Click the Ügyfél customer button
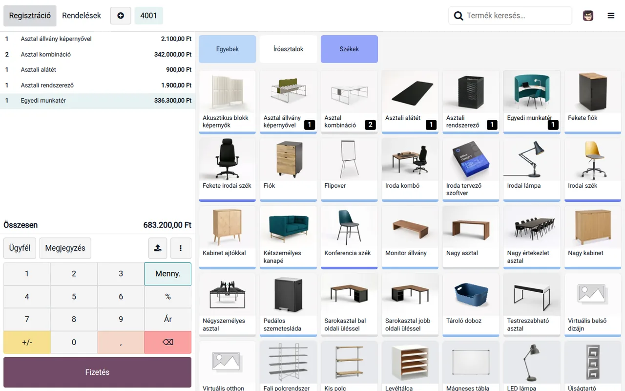 point(20,248)
